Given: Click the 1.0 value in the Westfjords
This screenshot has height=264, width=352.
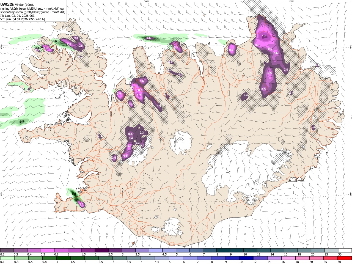Looking at the screenshot, I should tap(62, 43).
